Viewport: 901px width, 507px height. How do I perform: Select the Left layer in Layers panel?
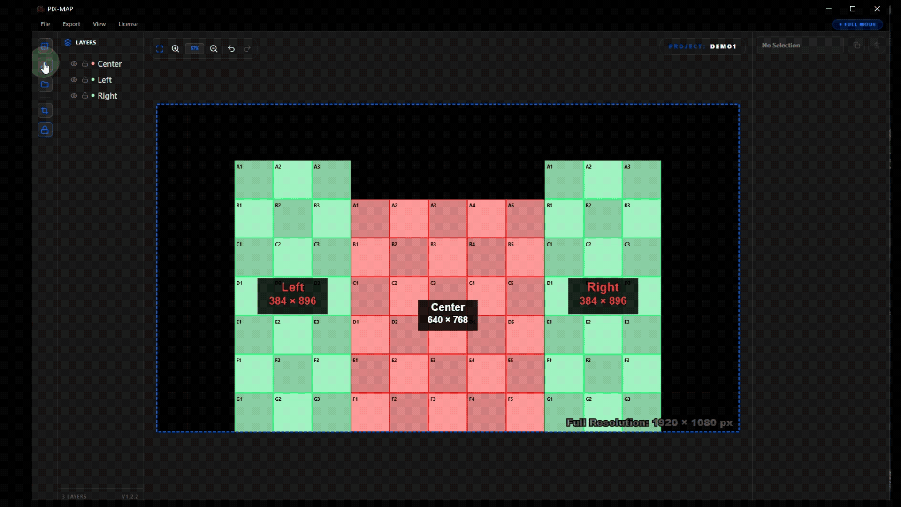pyautogui.click(x=105, y=80)
